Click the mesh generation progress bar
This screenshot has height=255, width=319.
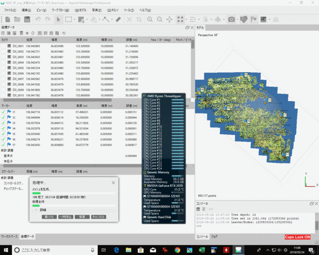coord(73,193)
